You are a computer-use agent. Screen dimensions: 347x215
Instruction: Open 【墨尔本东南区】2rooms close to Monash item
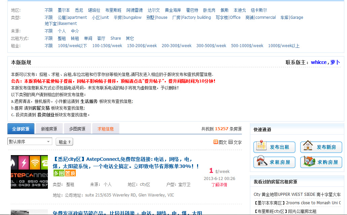point(297,203)
